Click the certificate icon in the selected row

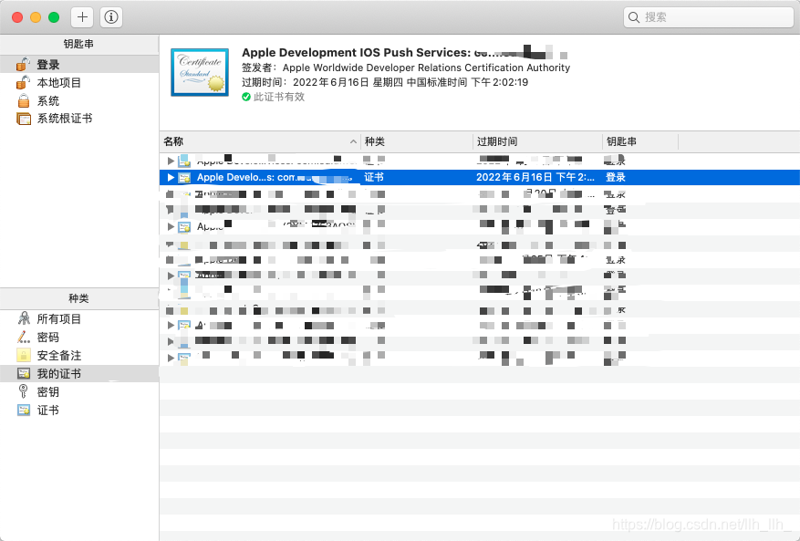[x=184, y=178]
